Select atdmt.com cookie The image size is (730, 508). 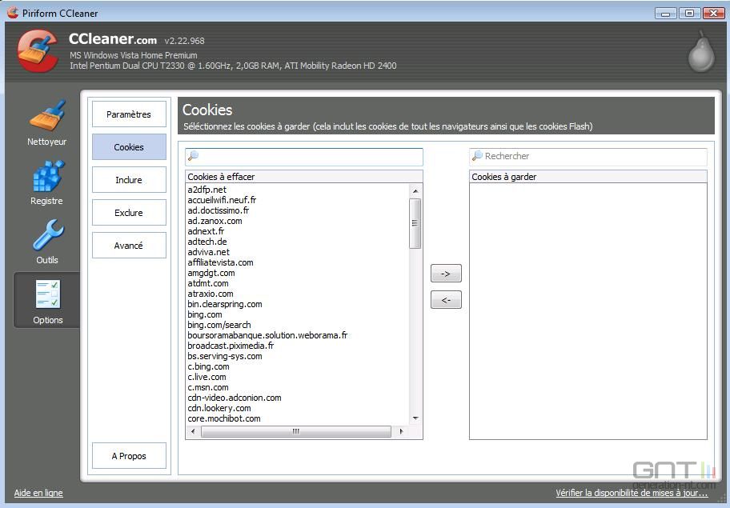tap(208, 283)
